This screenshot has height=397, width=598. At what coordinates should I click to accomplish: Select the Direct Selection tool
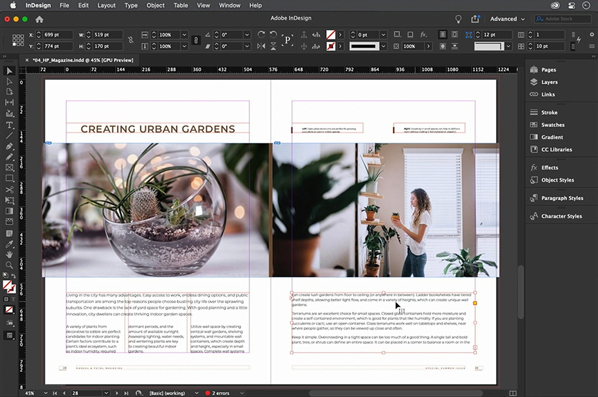(9, 82)
